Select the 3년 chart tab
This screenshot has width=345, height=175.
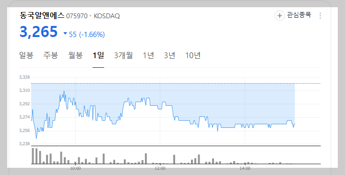tap(169, 55)
